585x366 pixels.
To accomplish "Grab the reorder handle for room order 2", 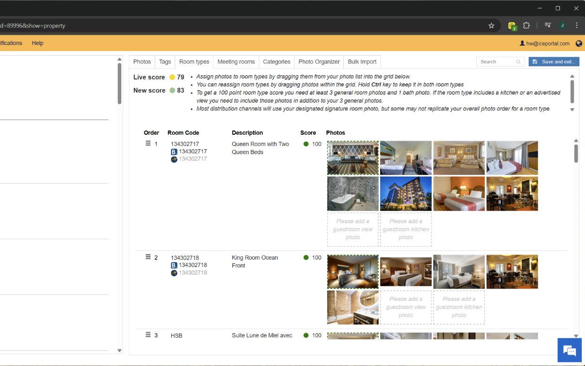I will pyautogui.click(x=148, y=256).
